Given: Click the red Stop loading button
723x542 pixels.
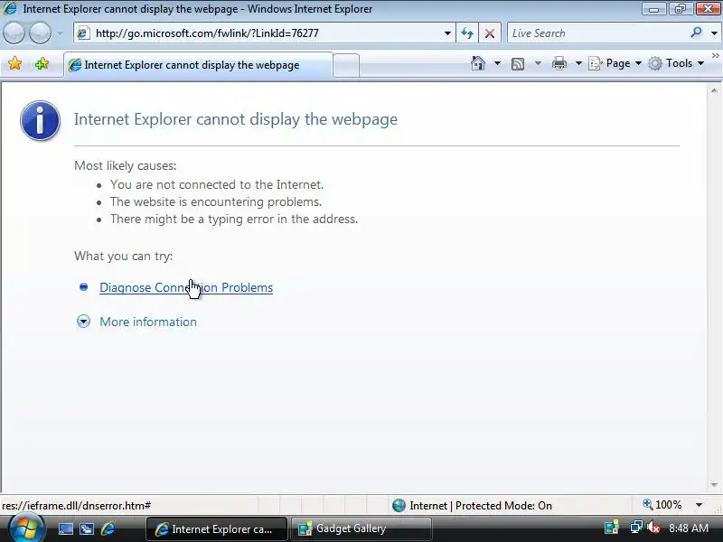Looking at the screenshot, I should point(490,33).
